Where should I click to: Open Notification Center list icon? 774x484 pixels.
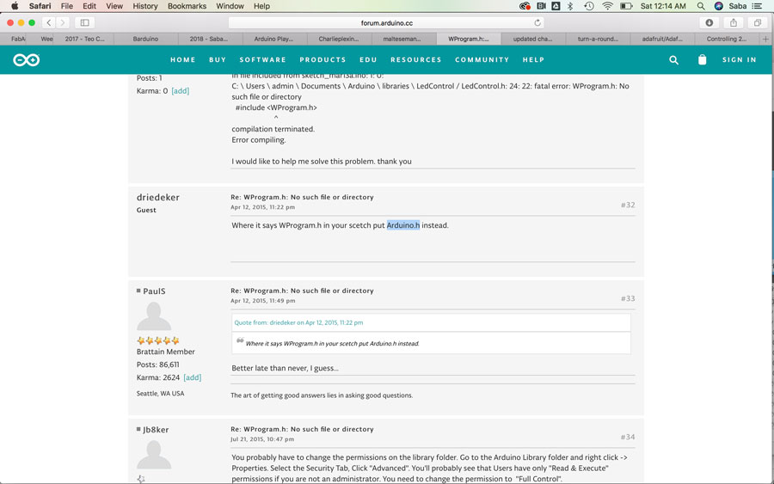click(x=757, y=6)
